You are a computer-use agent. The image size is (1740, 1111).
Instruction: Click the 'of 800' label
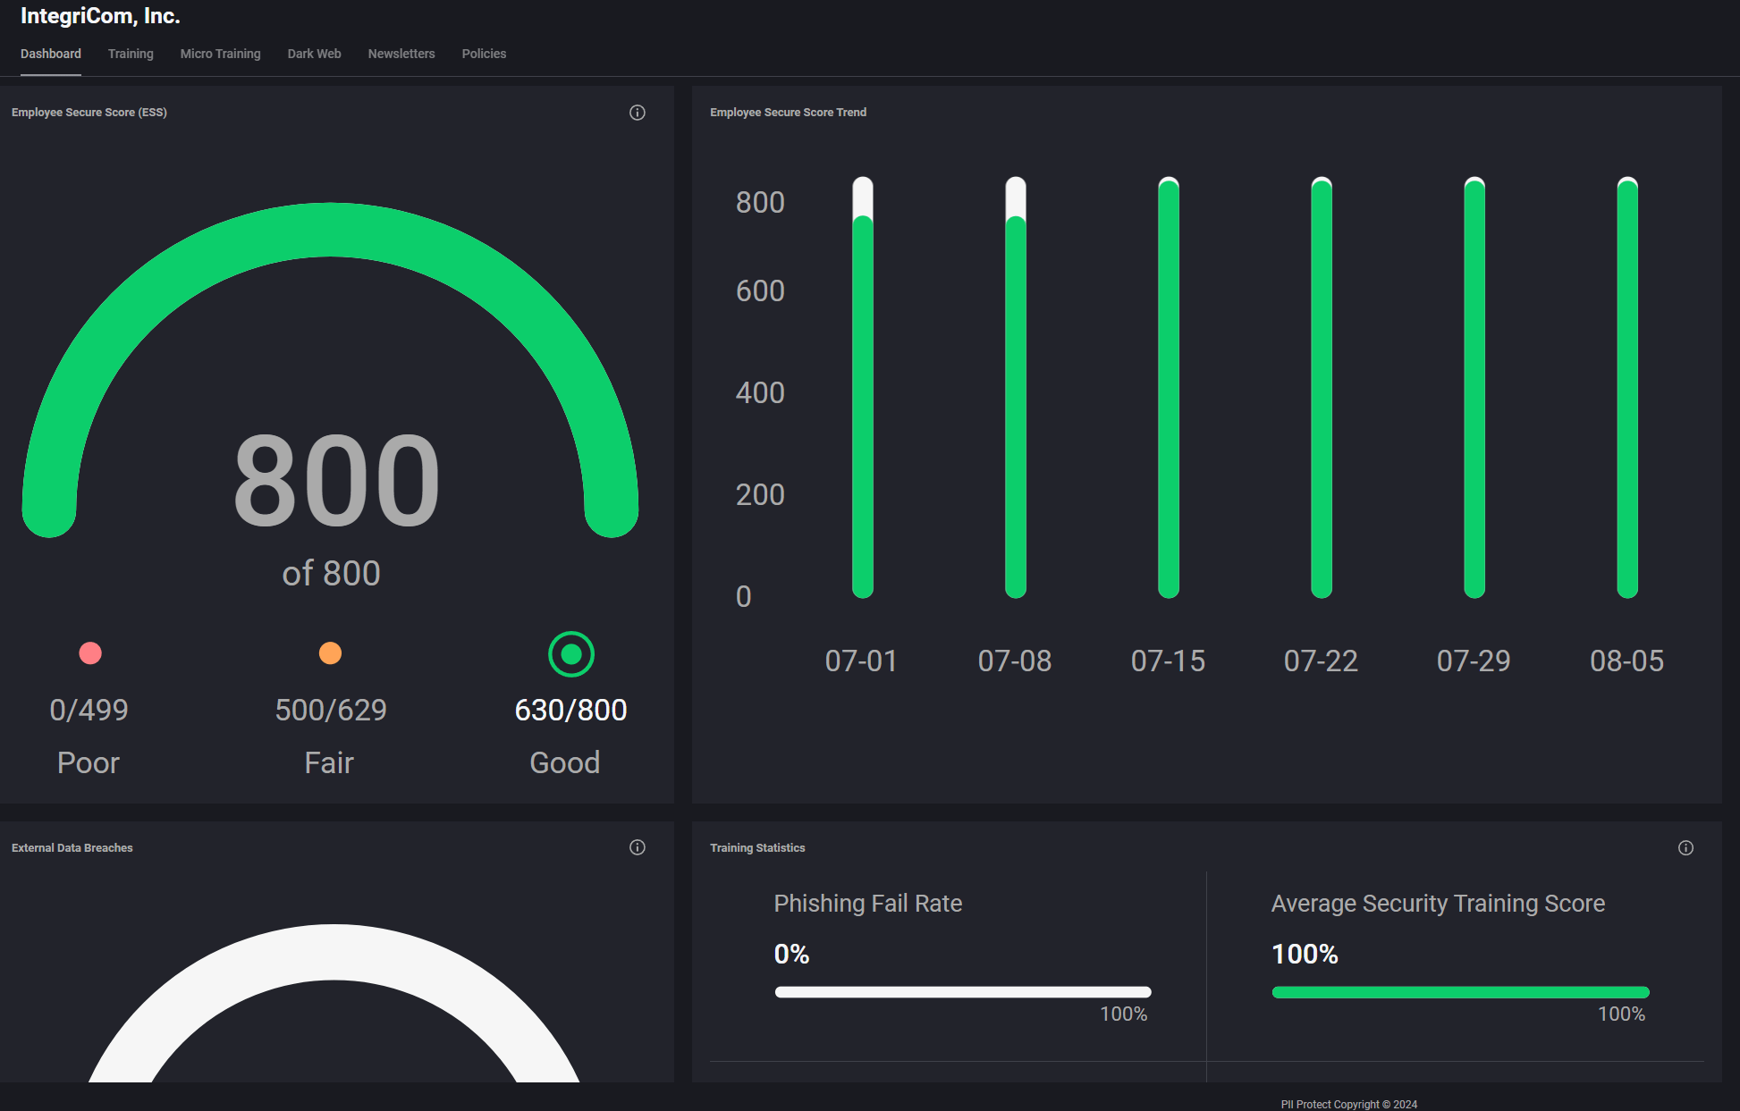(332, 573)
